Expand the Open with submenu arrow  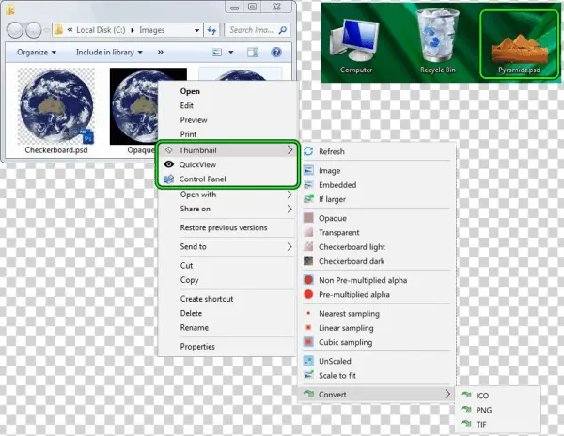[x=290, y=195]
